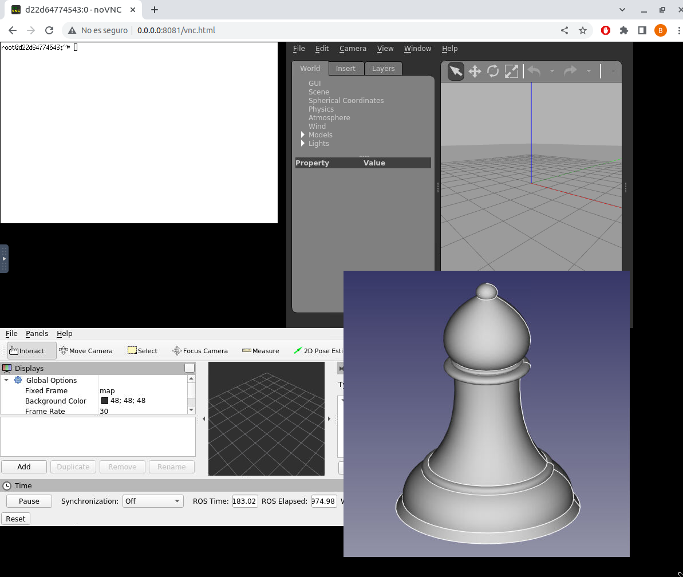The image size is (683, 577).
Task: Activate the Gazebo translate mode tool
Action: (475, 71)
